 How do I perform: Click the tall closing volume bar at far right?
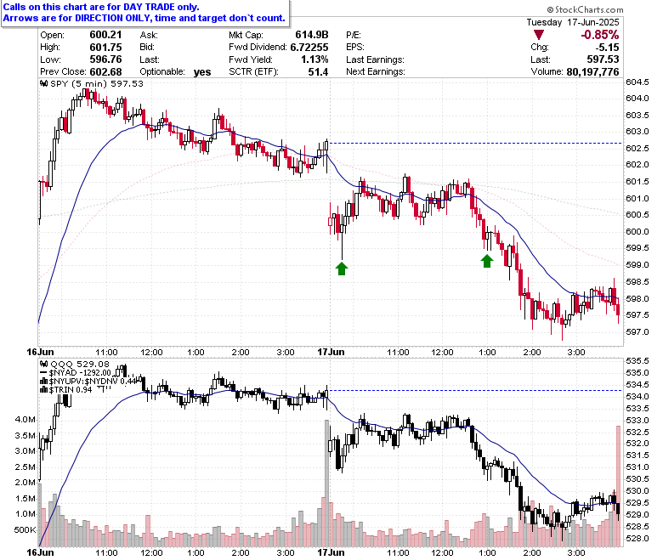tap(618, 486)
